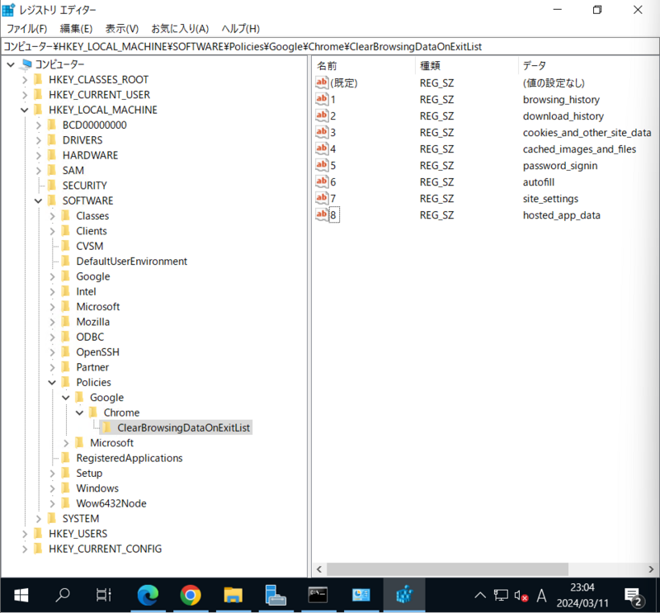Select the コンピューター computer icon
This screenshot has width=660, height=613.
[26, 64]
